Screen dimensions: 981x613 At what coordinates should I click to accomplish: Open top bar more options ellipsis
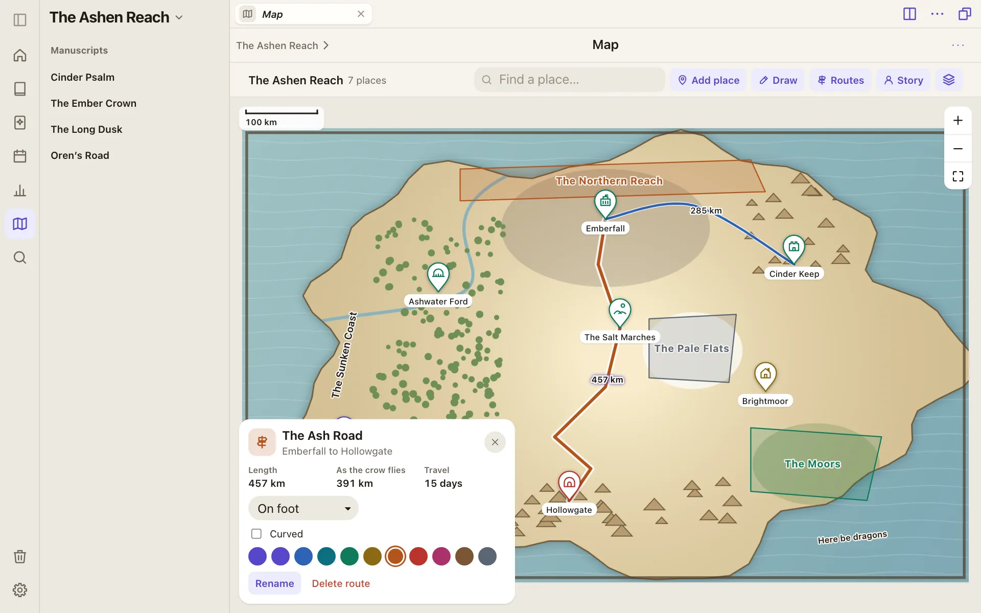tap(938, 14)
